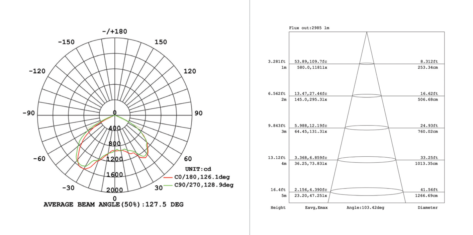
Task: Click the "2000" candela ring label
Action: (x=115, y=190)
